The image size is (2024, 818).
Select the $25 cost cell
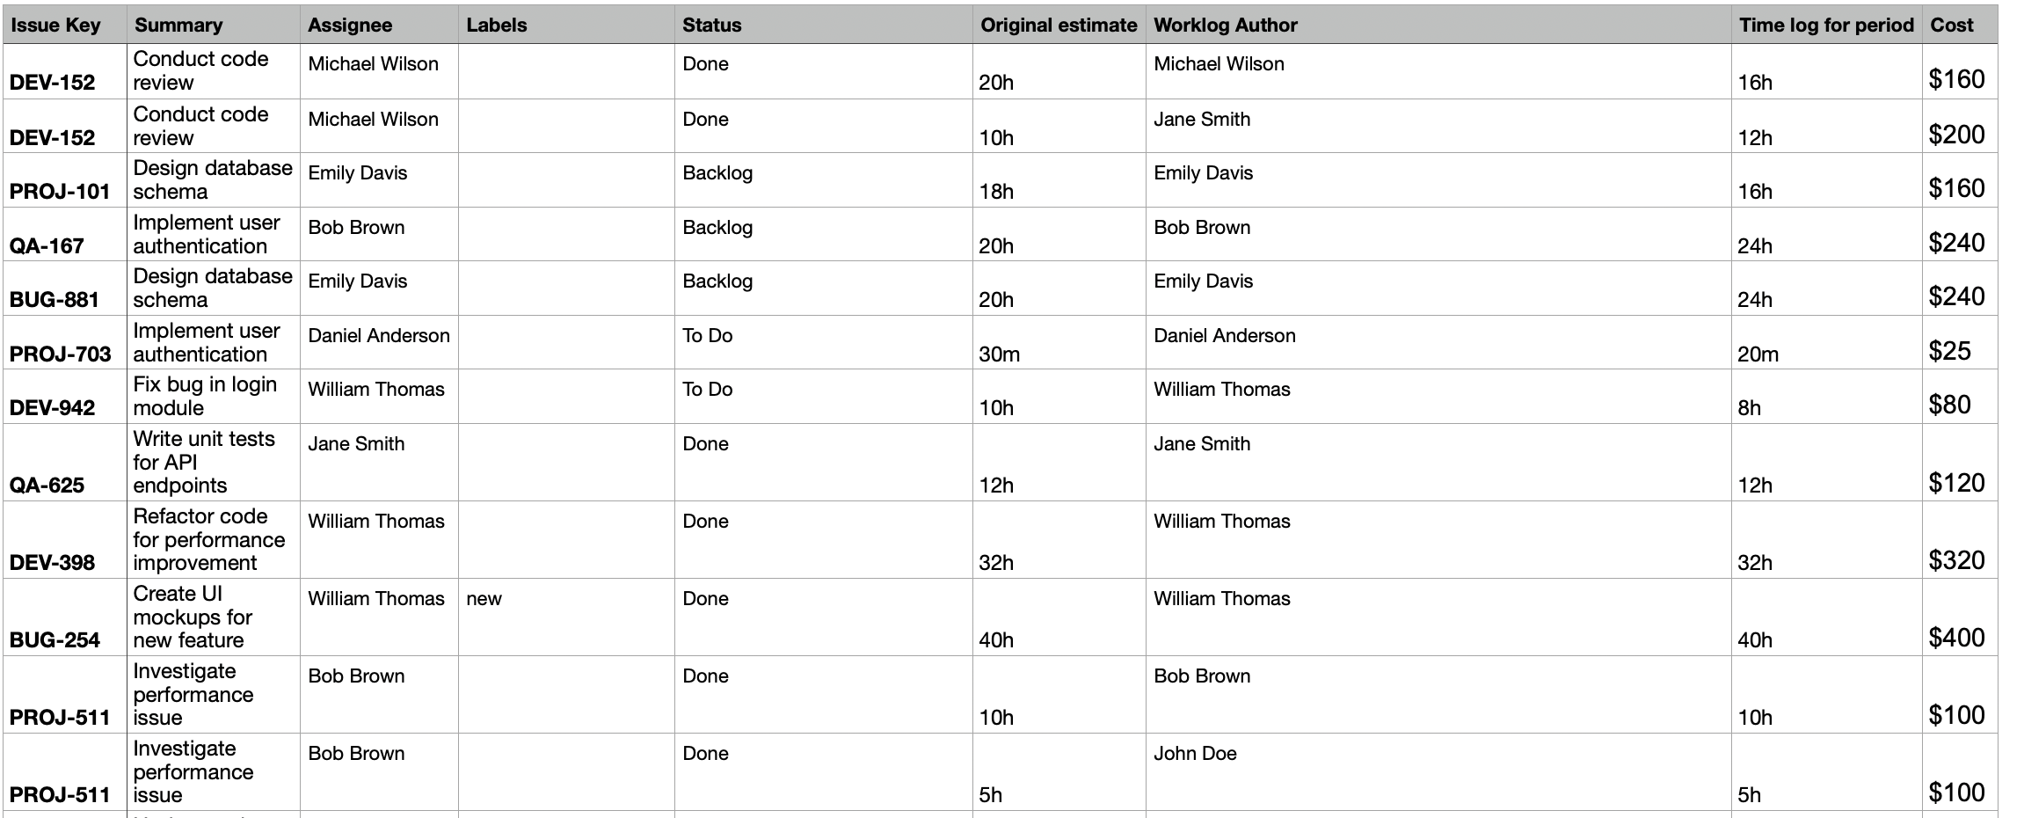click(1950, 351)
